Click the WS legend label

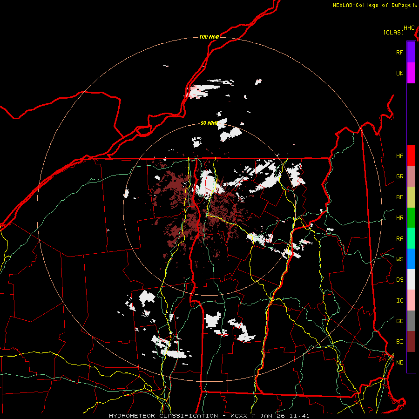tap(399, 259)
